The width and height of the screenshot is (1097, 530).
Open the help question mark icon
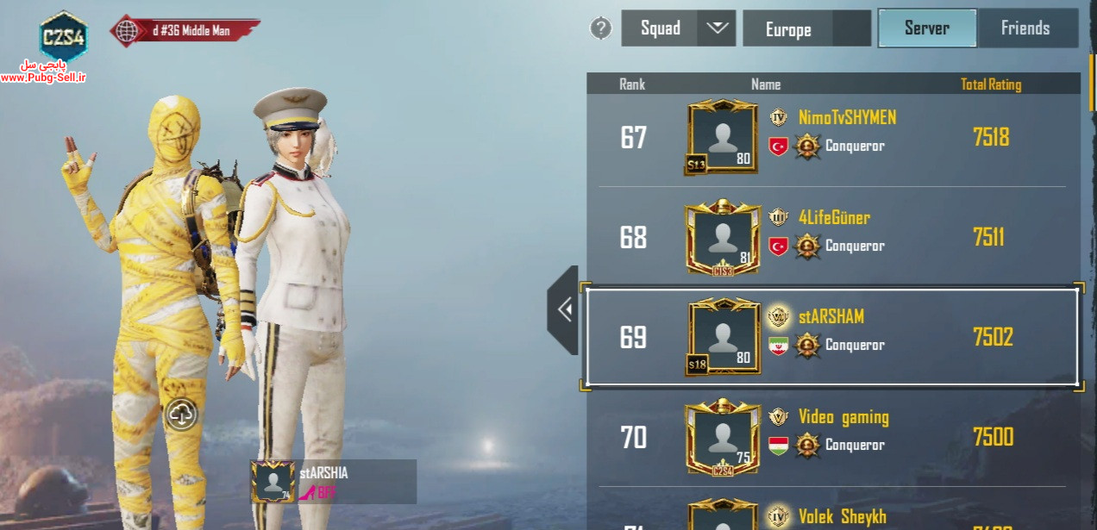(600, 28)
